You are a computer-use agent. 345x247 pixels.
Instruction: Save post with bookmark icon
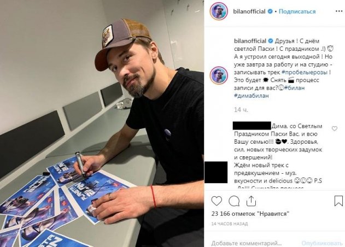pos(338,201)
